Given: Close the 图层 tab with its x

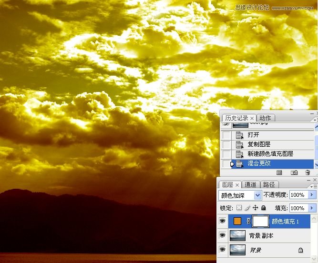Looking at the screenshot, I should click(x=237, y=185).
